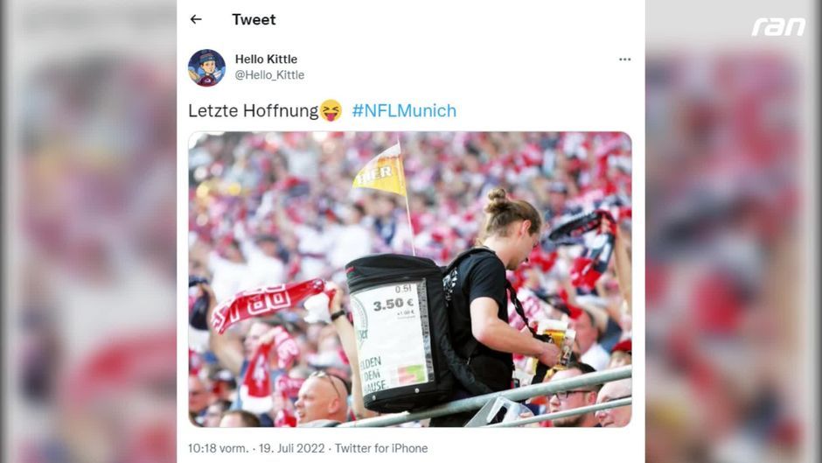The height and width of the screenshot is (463, 822).
Task: Click the yellow beer flag in the photo
Action: point(381,172)
